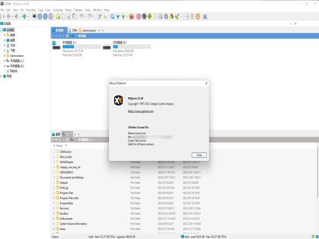Click the paintbrush icon in toolbar
The height and width of the screenshot is (239, 319).
pyautogui.click(x=177, y=16)
